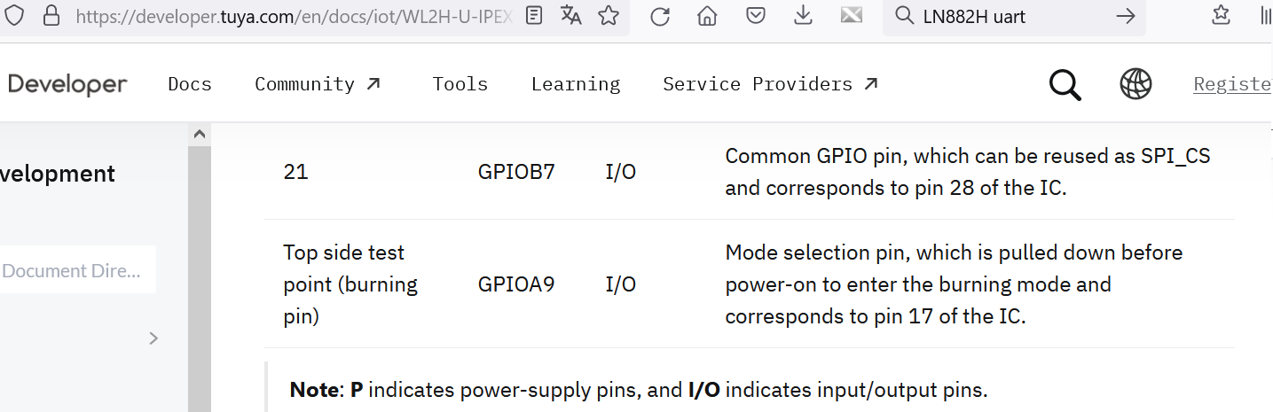The height and width of the screenshot is (412, 1273).
Task: Open the downloads arrow icon
Action: [803, 16]
